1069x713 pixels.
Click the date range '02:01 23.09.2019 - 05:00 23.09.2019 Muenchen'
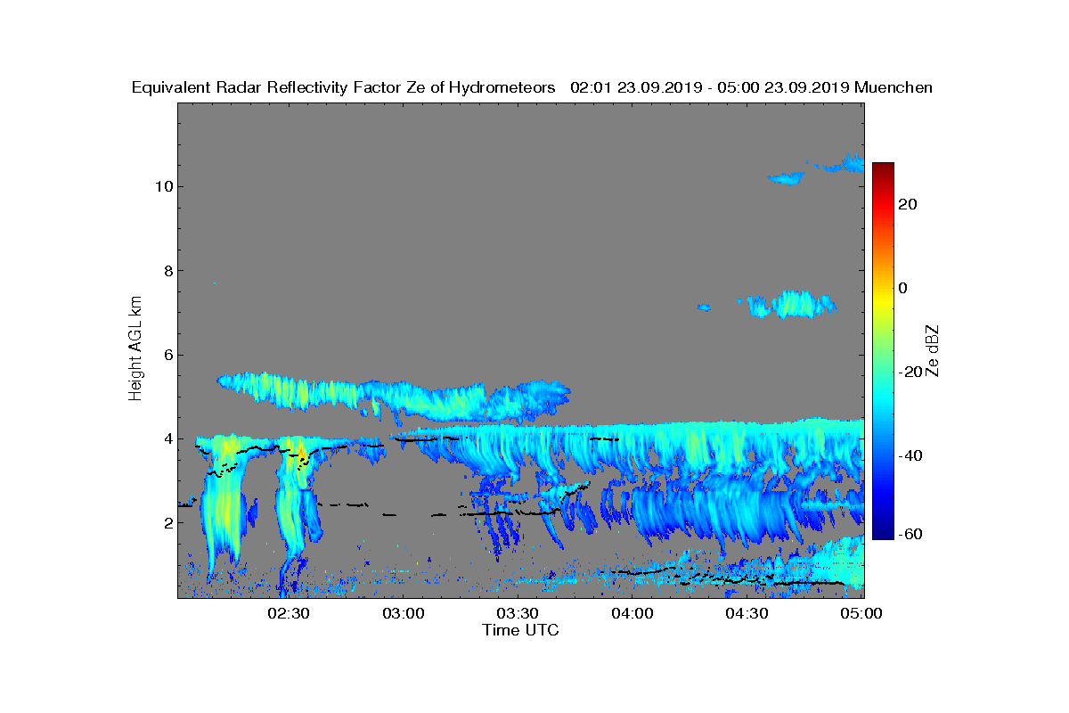751,87
